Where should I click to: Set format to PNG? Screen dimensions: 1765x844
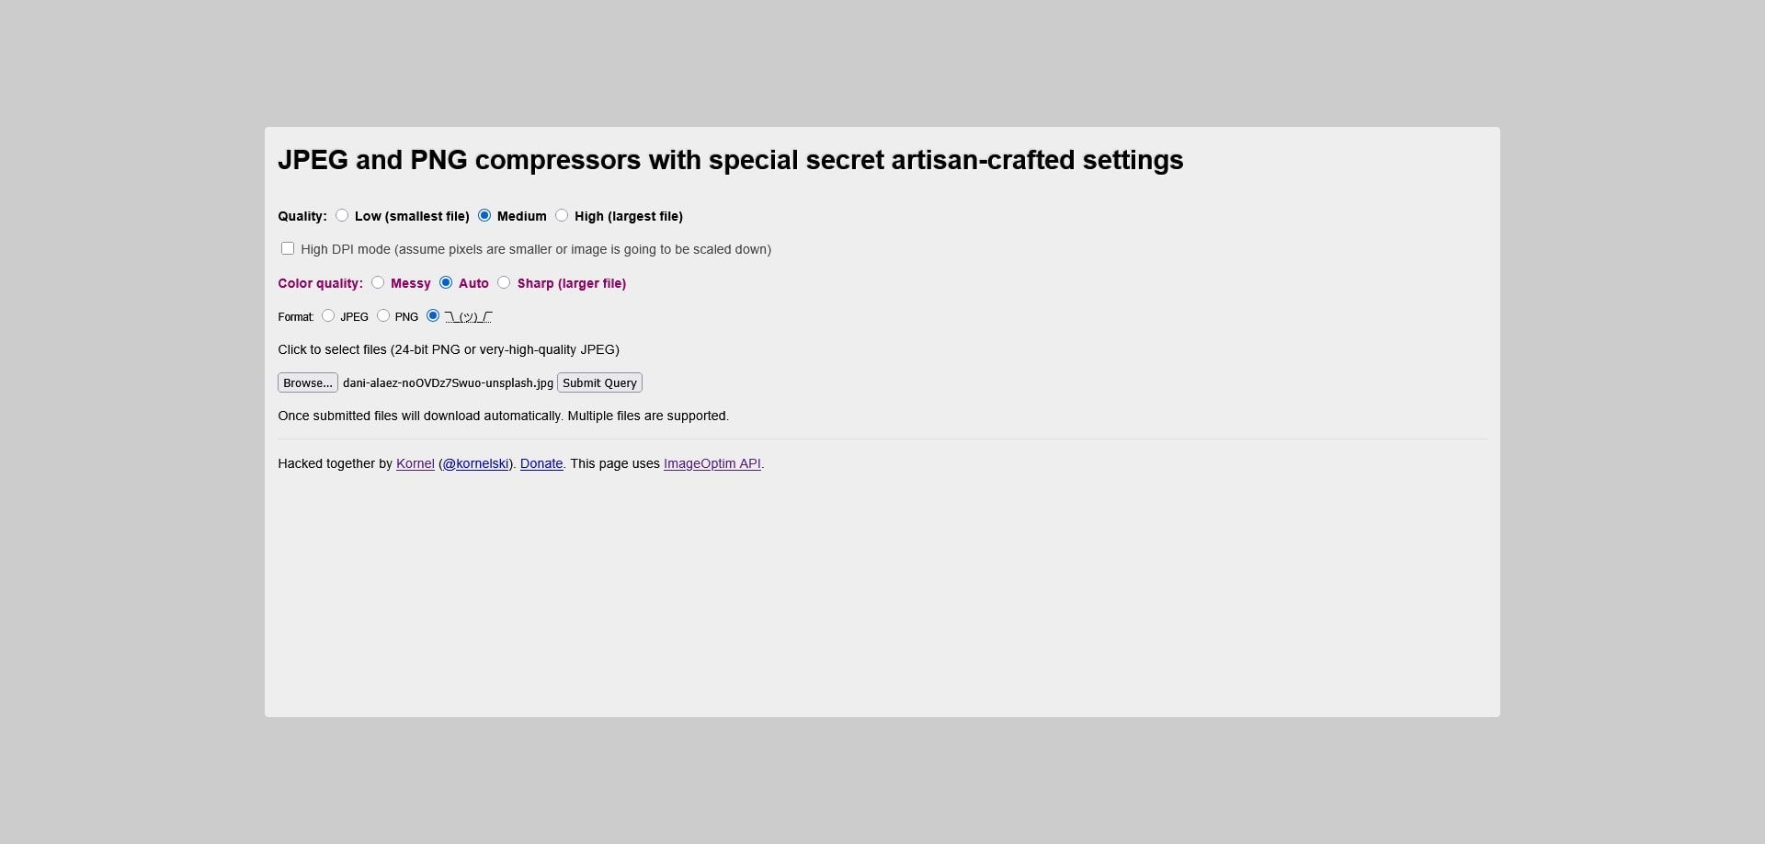tap(383, 316)
